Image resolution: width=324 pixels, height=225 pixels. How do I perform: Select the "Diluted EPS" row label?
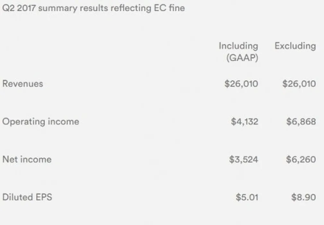[x=27, y=197]
